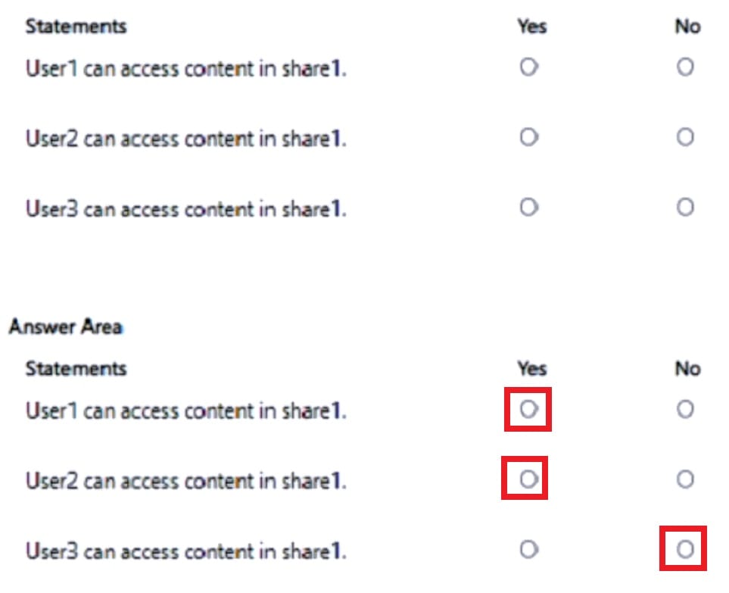The image size is (729, 593).
Task: Select Yes for User3 in the Answer Area
Action: pyautogui.click(x=528, y=548)
